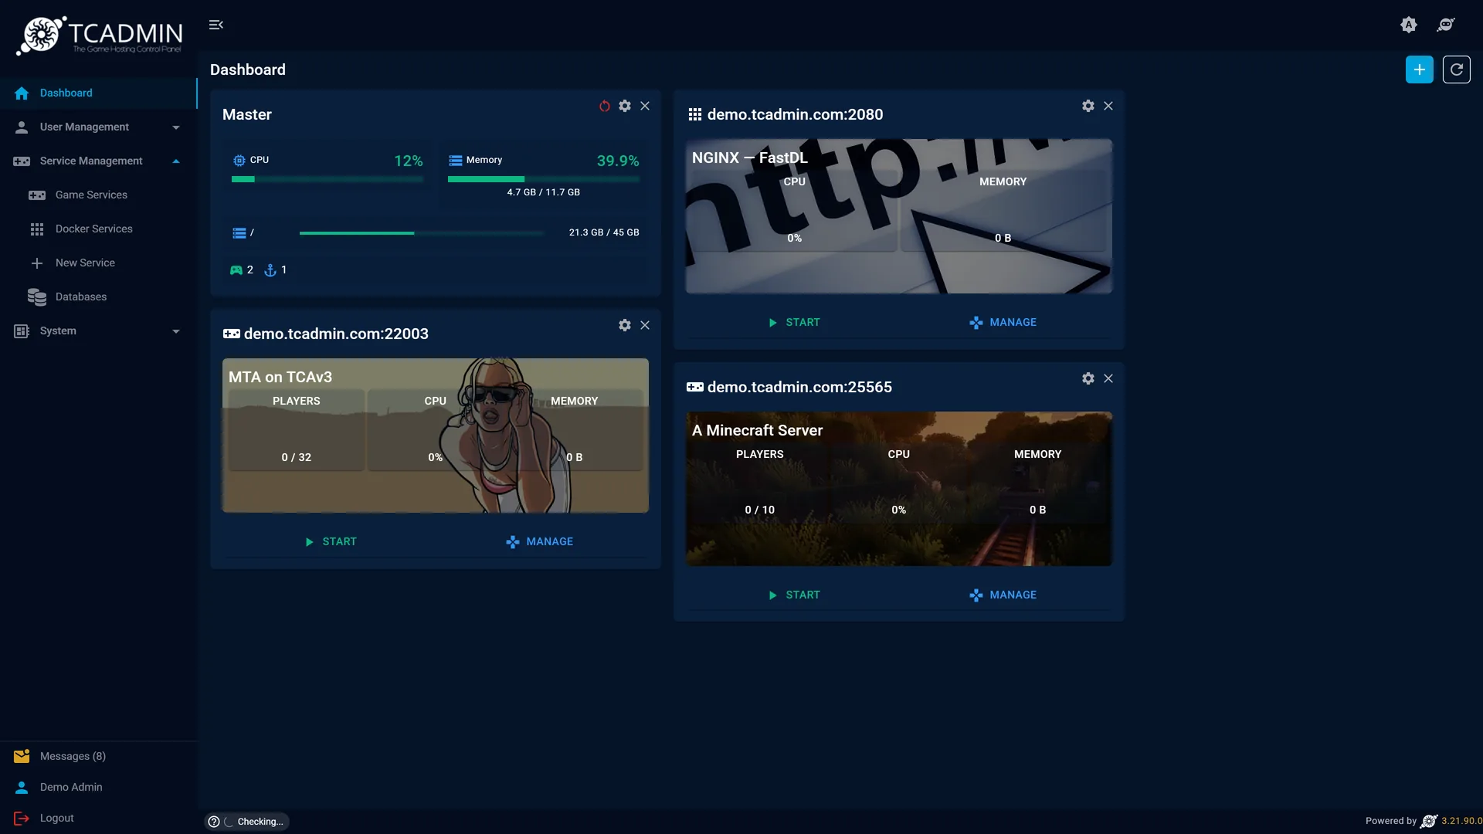Collapse the sidebar with the menu icon

pos(216,25)
